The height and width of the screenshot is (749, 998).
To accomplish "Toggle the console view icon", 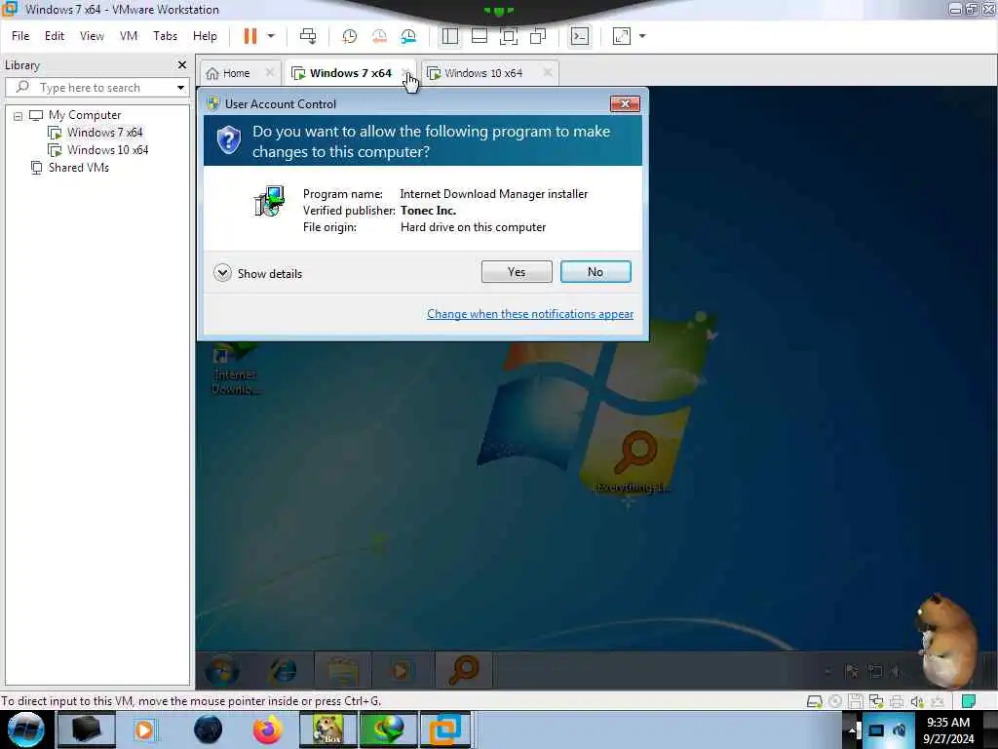I will coord(580,36).
